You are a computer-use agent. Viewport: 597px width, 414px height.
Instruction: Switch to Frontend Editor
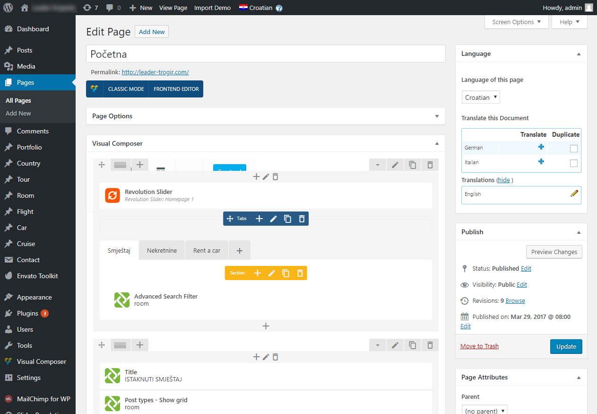[176, 89]
